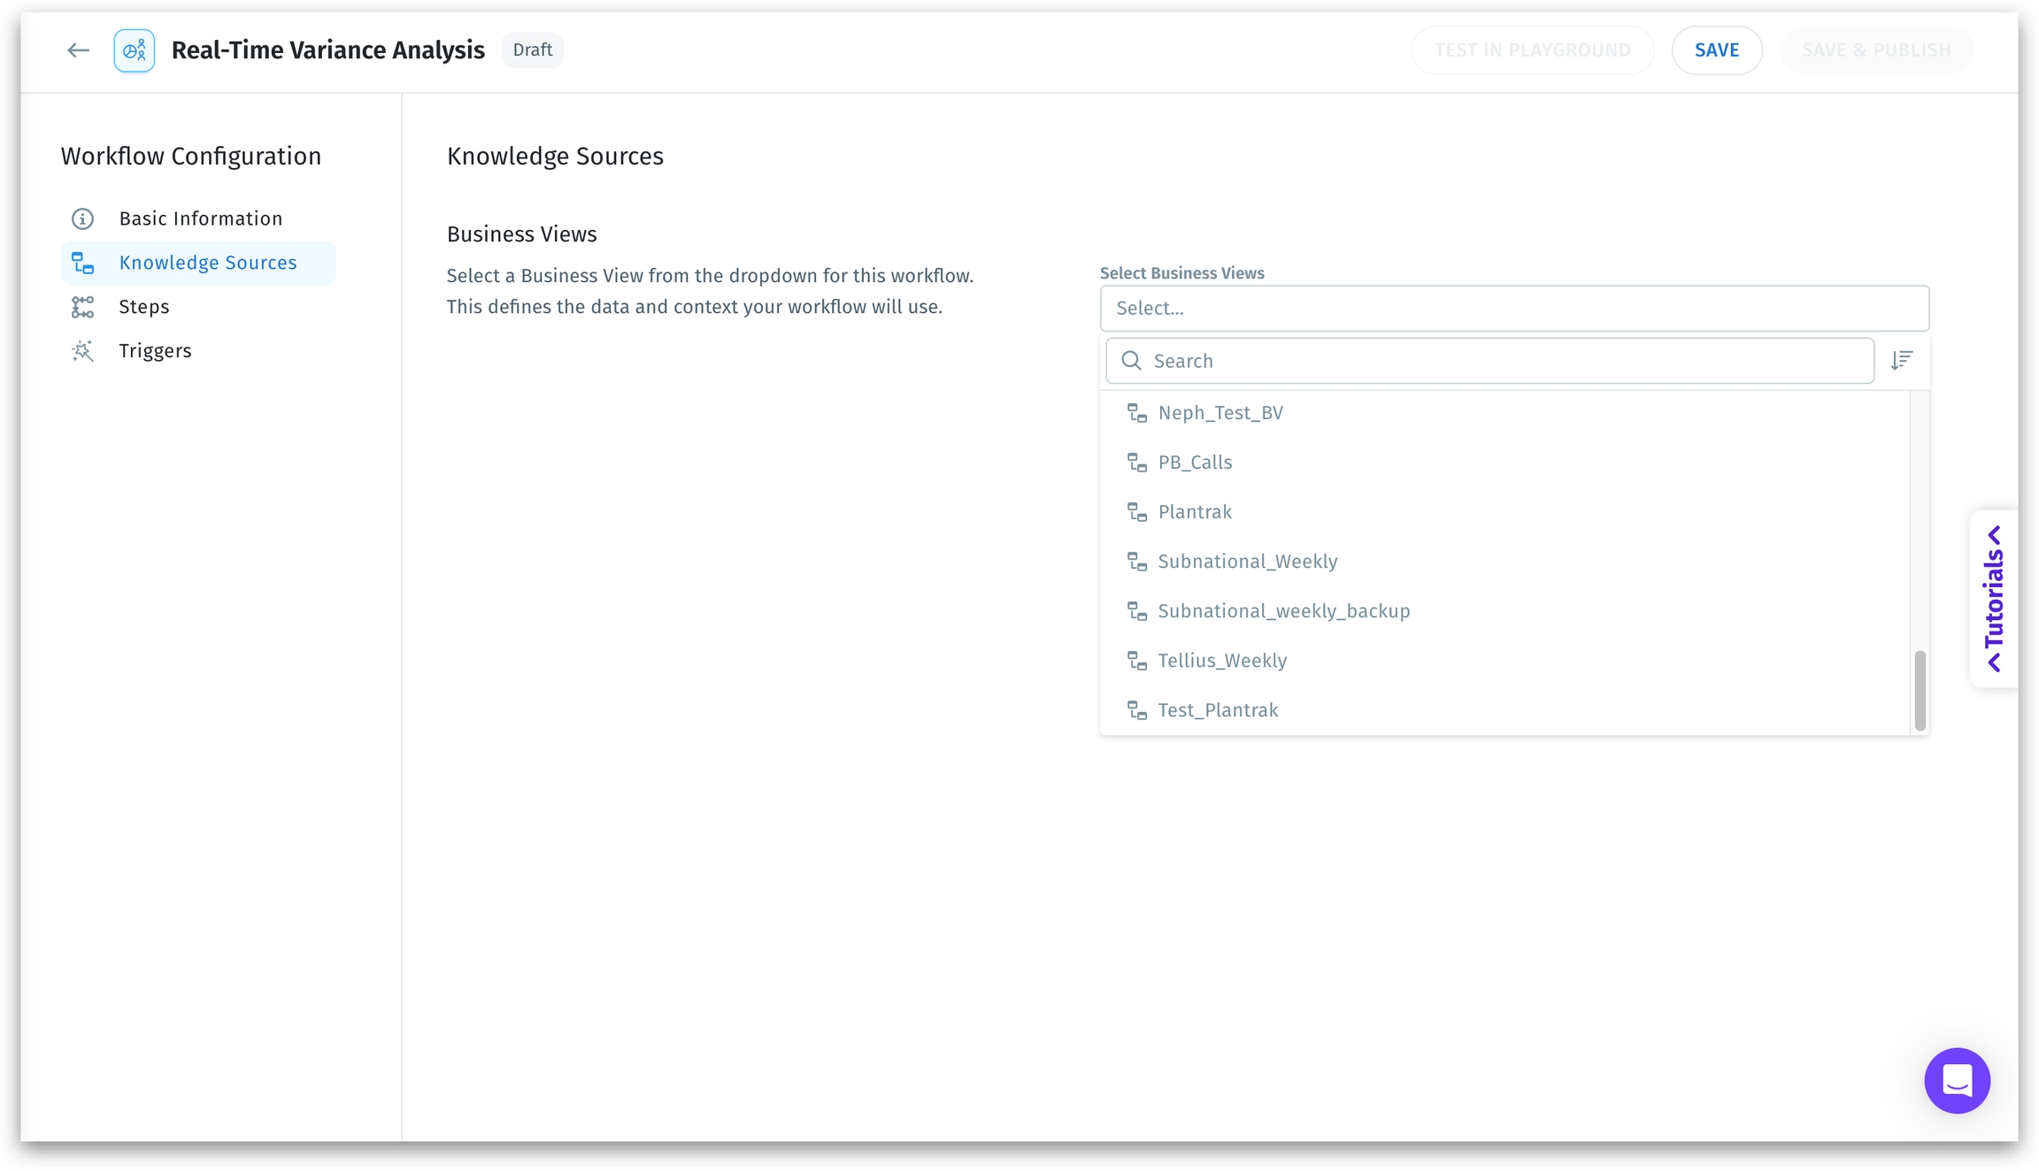Click the sort order icon beside search
The height and width of the screenshot is (1171, 2039).
1901,360
